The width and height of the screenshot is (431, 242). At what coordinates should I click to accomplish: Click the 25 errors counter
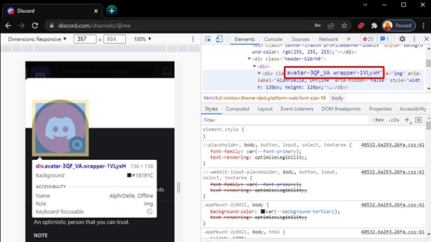pos(369,39)
